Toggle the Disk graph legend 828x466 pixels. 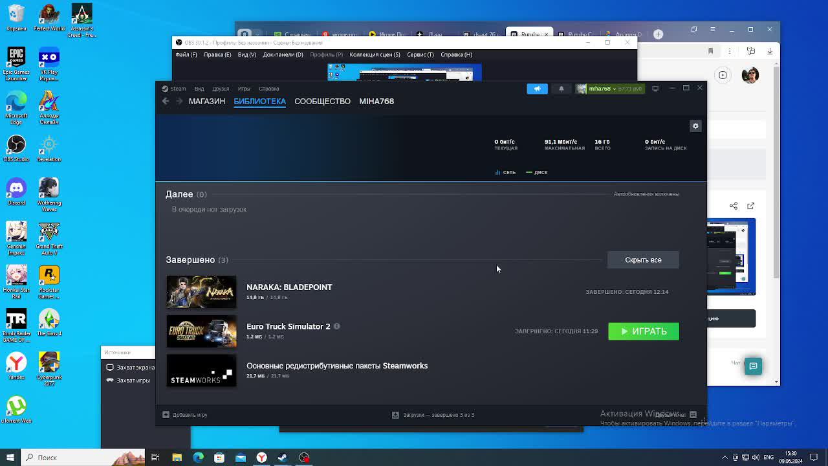tap(537, 172)
